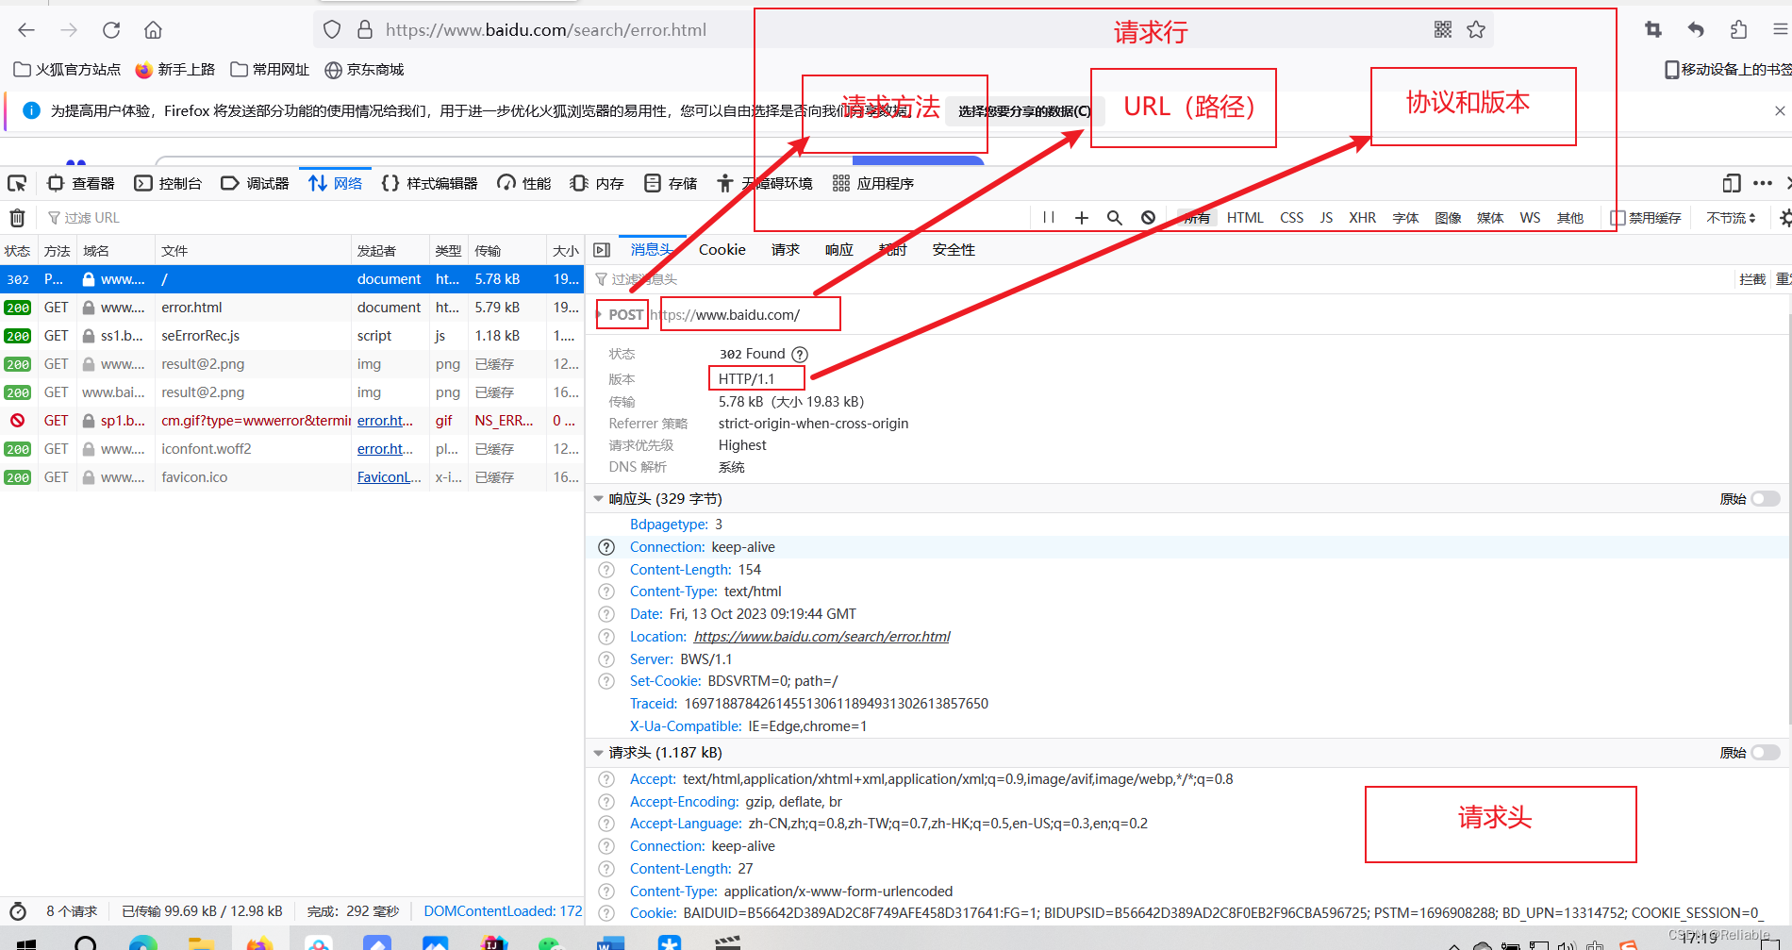Add a new network request with plus icon
The width and height of the screenshot is (1792, 950).
pos(1082,218)
